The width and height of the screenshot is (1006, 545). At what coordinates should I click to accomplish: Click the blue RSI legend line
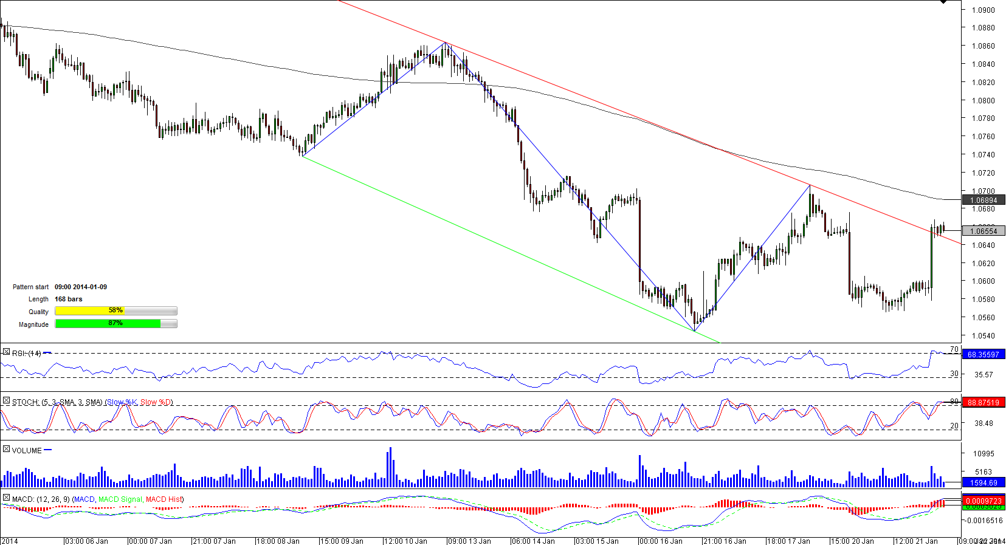(x=47, y=353)
